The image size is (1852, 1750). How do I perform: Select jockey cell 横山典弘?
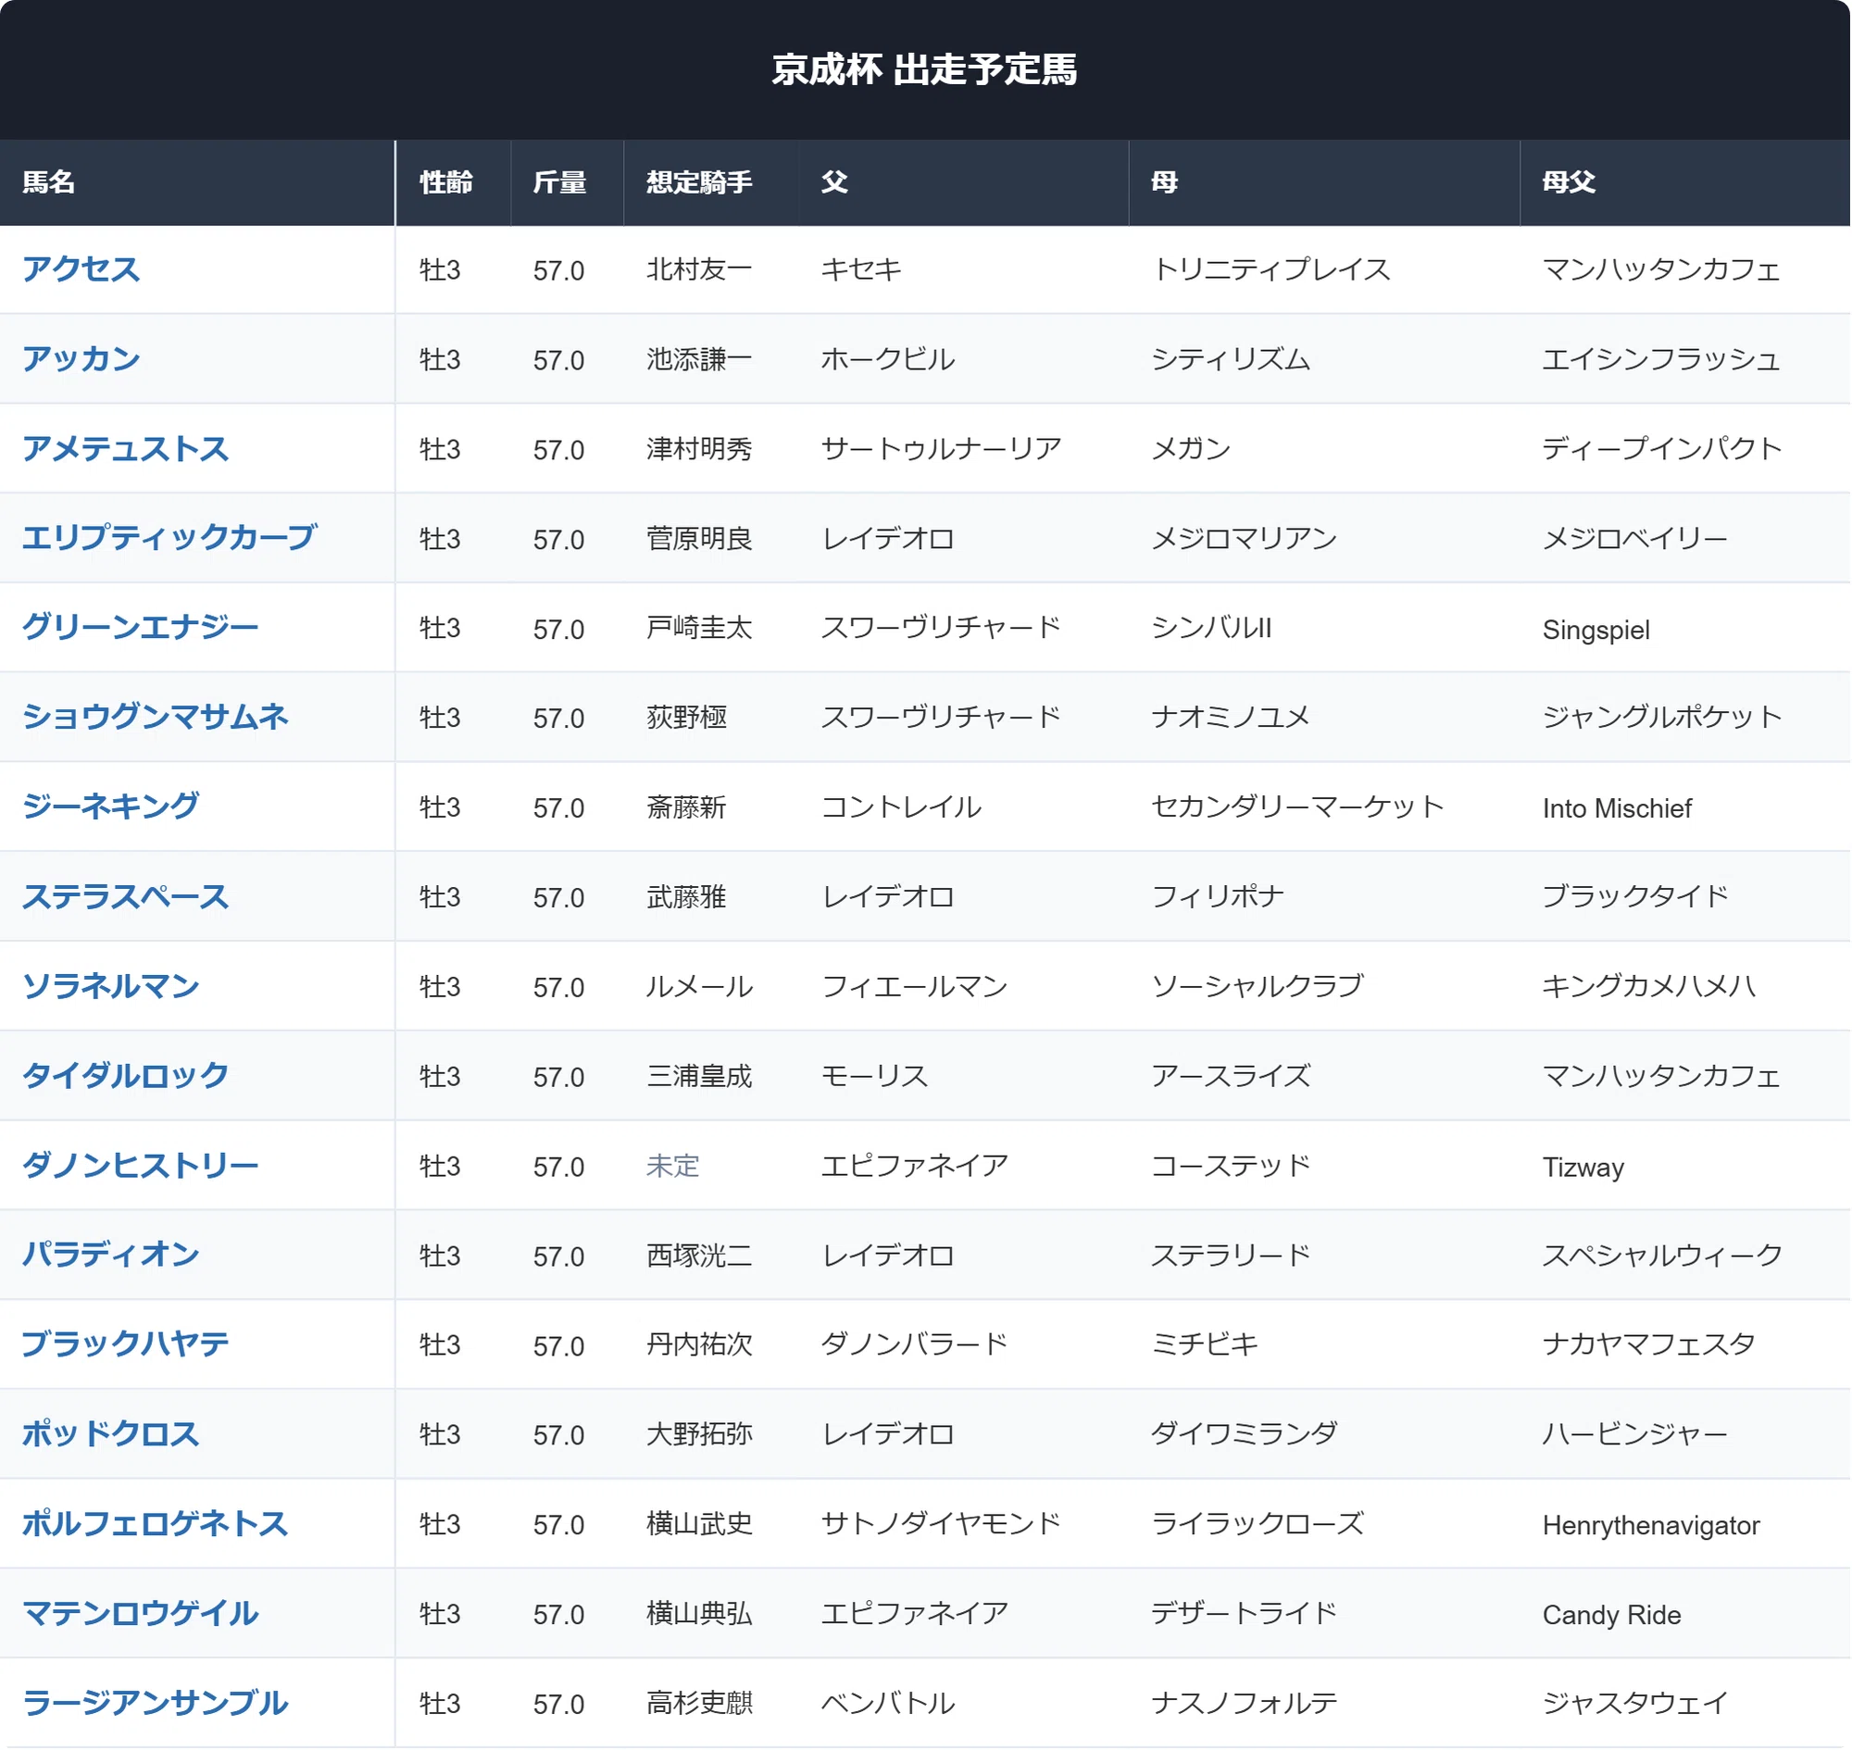(x=700, y=1615)
